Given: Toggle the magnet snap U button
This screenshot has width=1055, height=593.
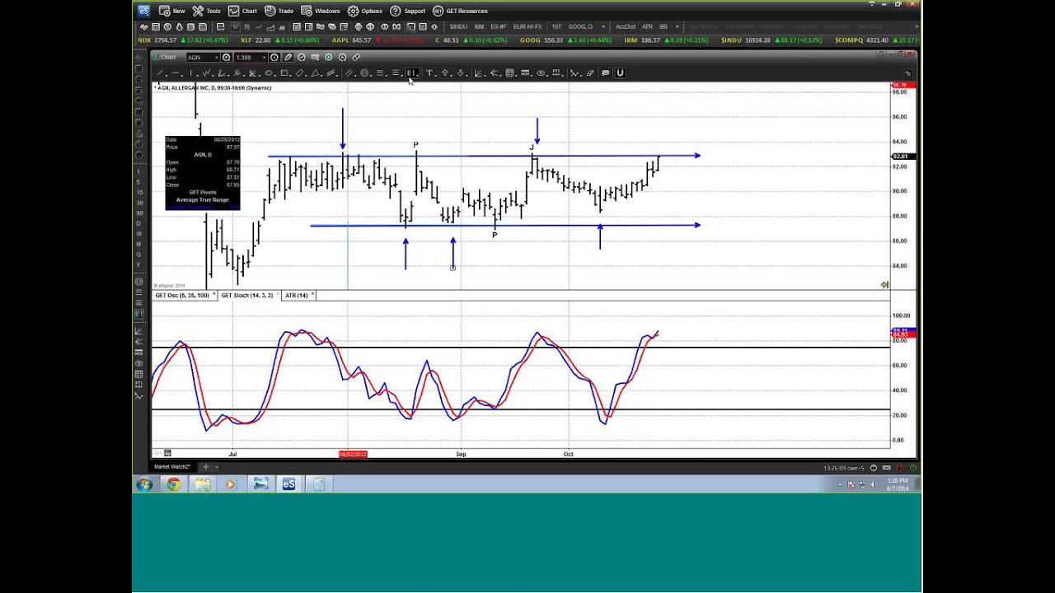Looking at the screenshot, I should (x=620, y=73).
